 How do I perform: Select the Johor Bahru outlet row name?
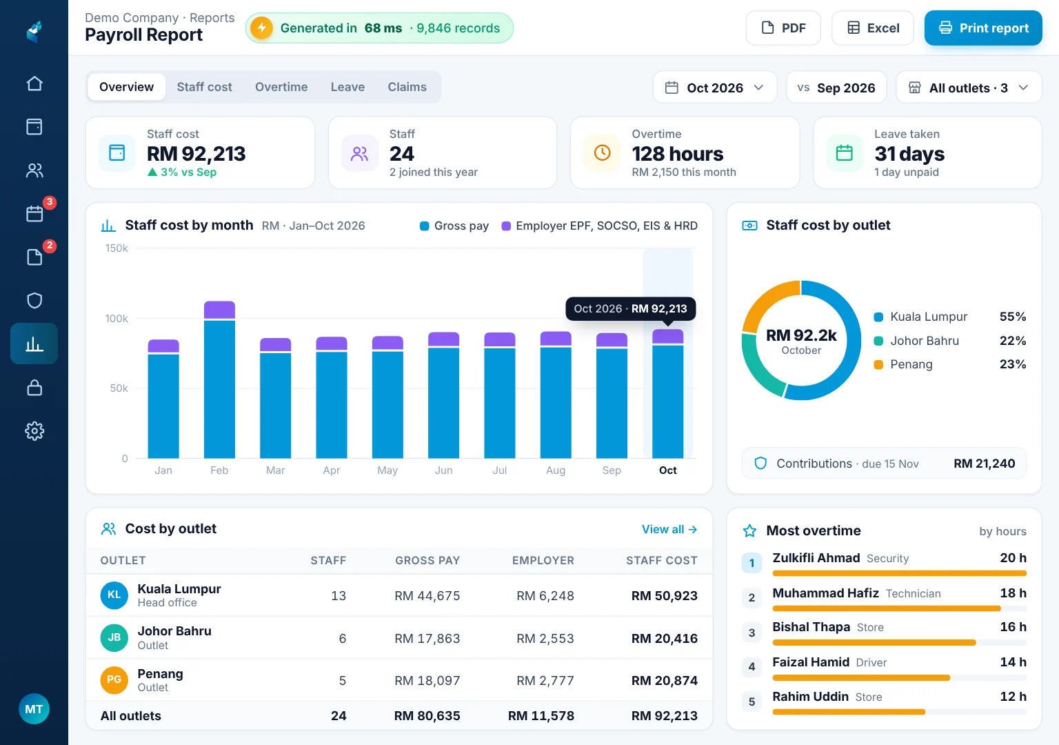pyautogui.click(x=174, y=631)
